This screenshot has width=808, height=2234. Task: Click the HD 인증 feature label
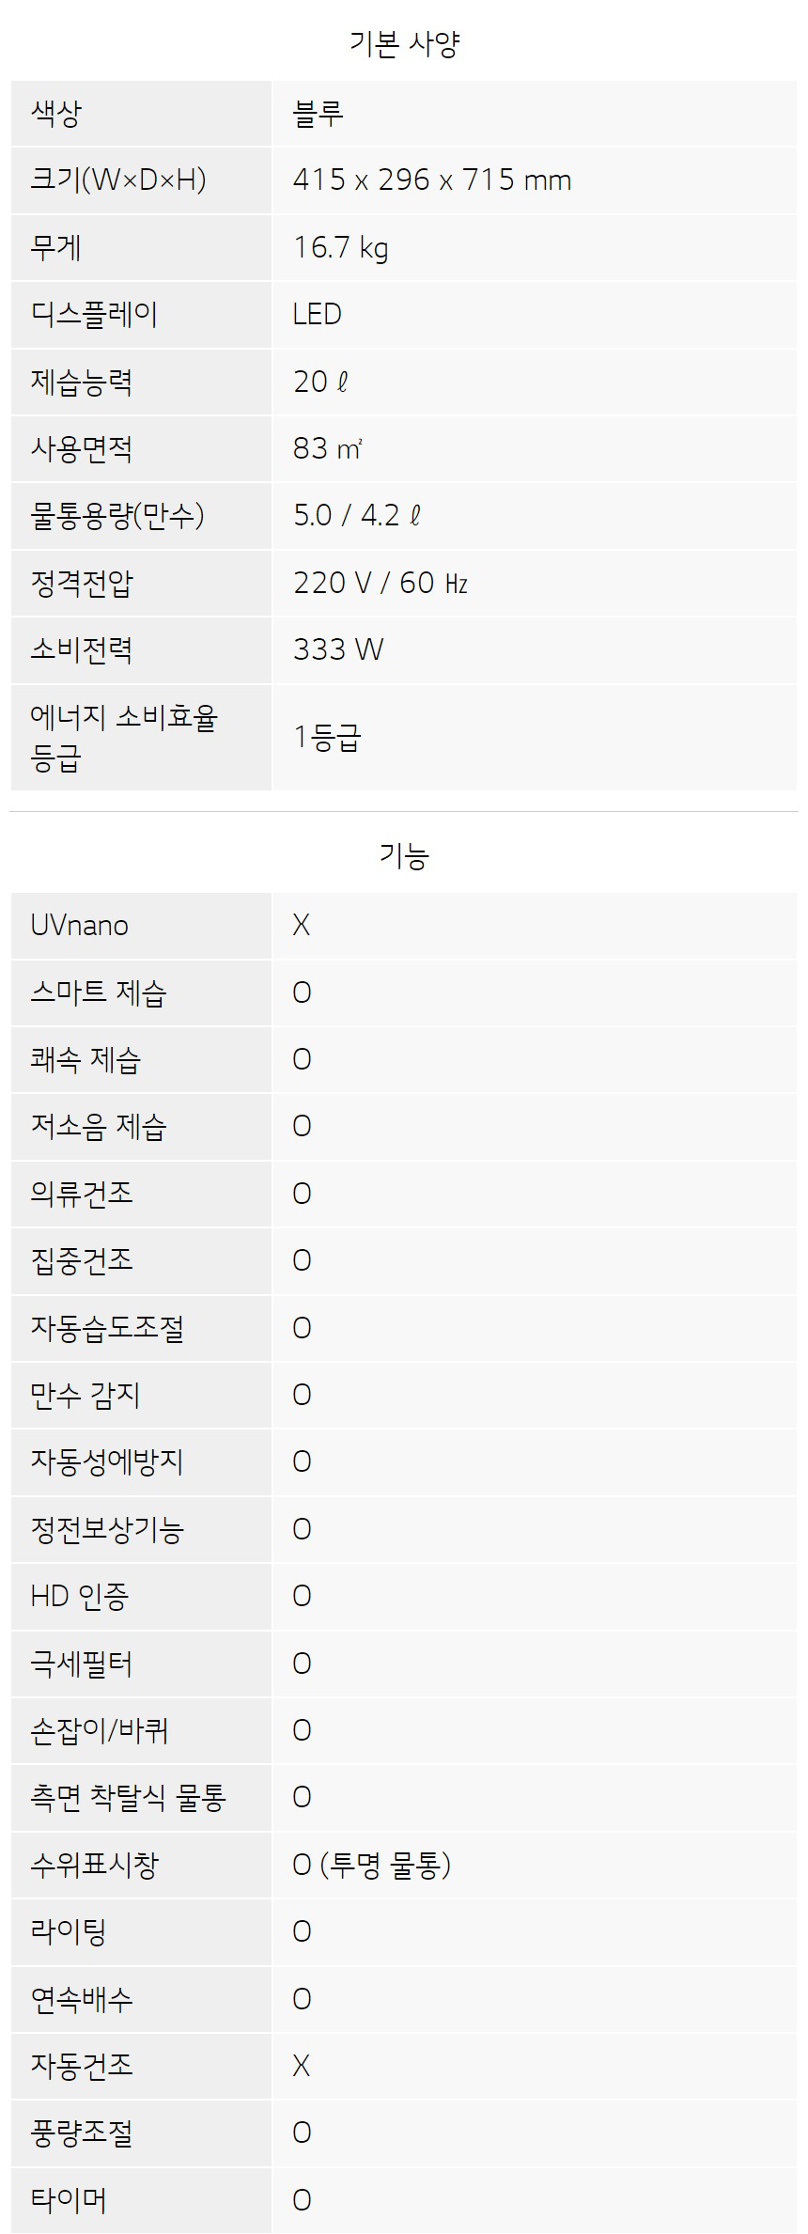[80, 1596]
